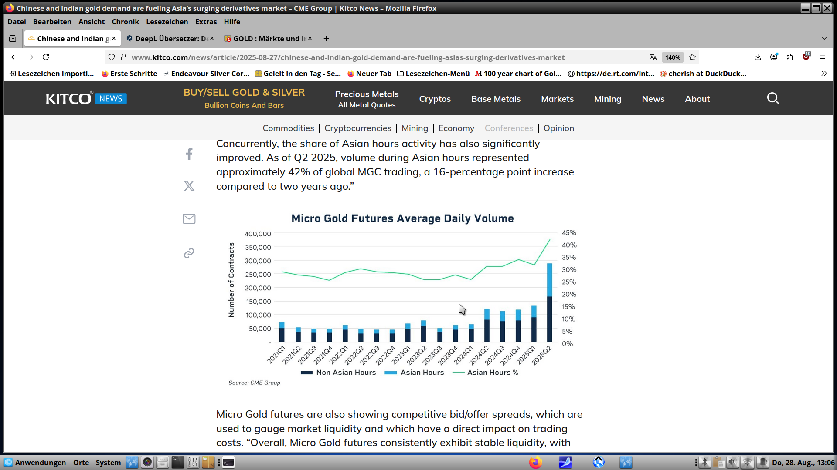This screenshot has width=837, height=470.
Task: Copy article link with chain icon
Action: [189, 253]
